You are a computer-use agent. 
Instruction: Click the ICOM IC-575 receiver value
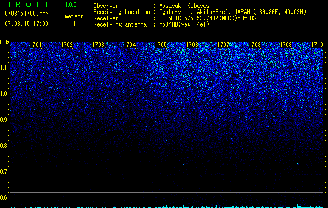209,18
